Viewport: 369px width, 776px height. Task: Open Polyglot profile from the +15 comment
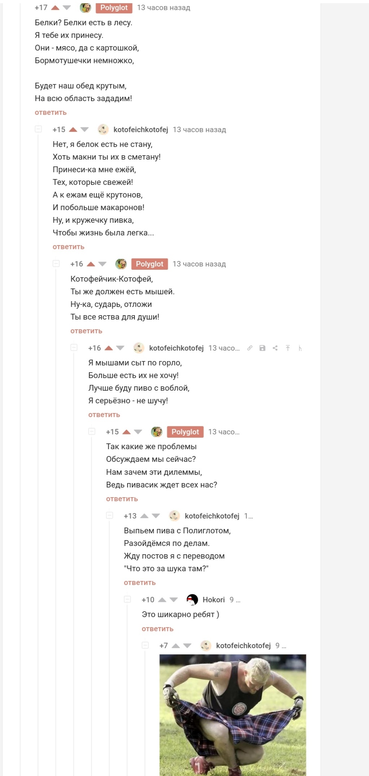pyautogui.click(x=185, y=432)
